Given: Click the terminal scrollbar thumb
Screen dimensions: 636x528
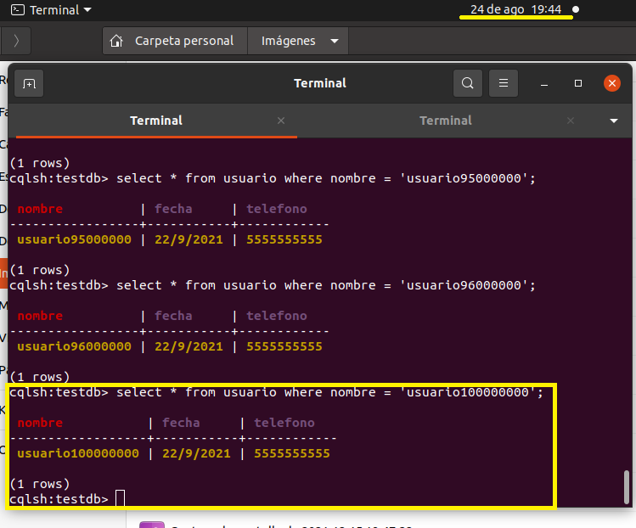Looking at the screenshot, I should [628, 486].
